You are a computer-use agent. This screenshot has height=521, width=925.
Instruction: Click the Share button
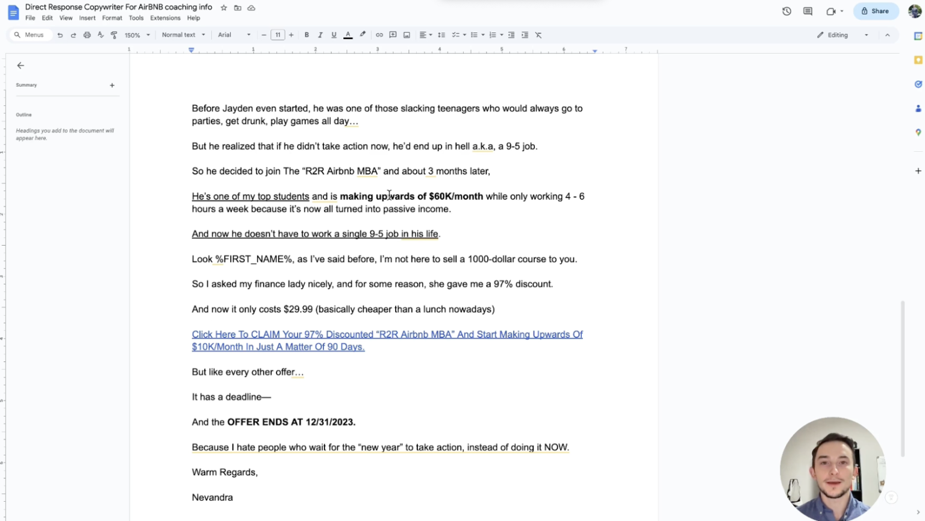tap(876, 10)
